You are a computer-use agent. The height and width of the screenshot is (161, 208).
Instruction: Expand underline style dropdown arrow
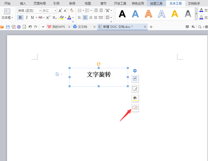tap(36, 17)
